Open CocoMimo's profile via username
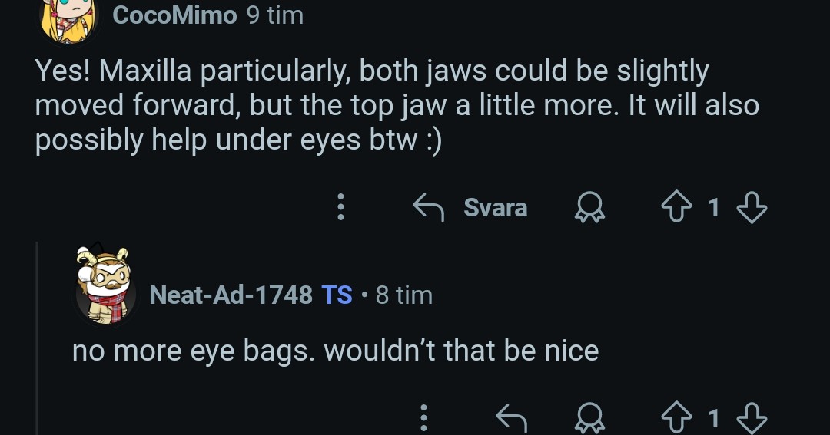 coord(174,15)
